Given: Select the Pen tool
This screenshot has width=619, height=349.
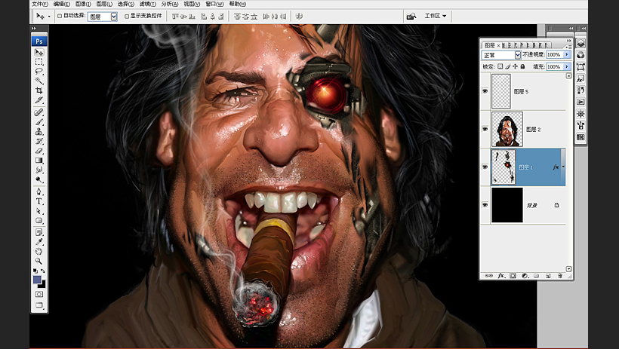Looking at the screenshot, I should [x=39, y=191].
